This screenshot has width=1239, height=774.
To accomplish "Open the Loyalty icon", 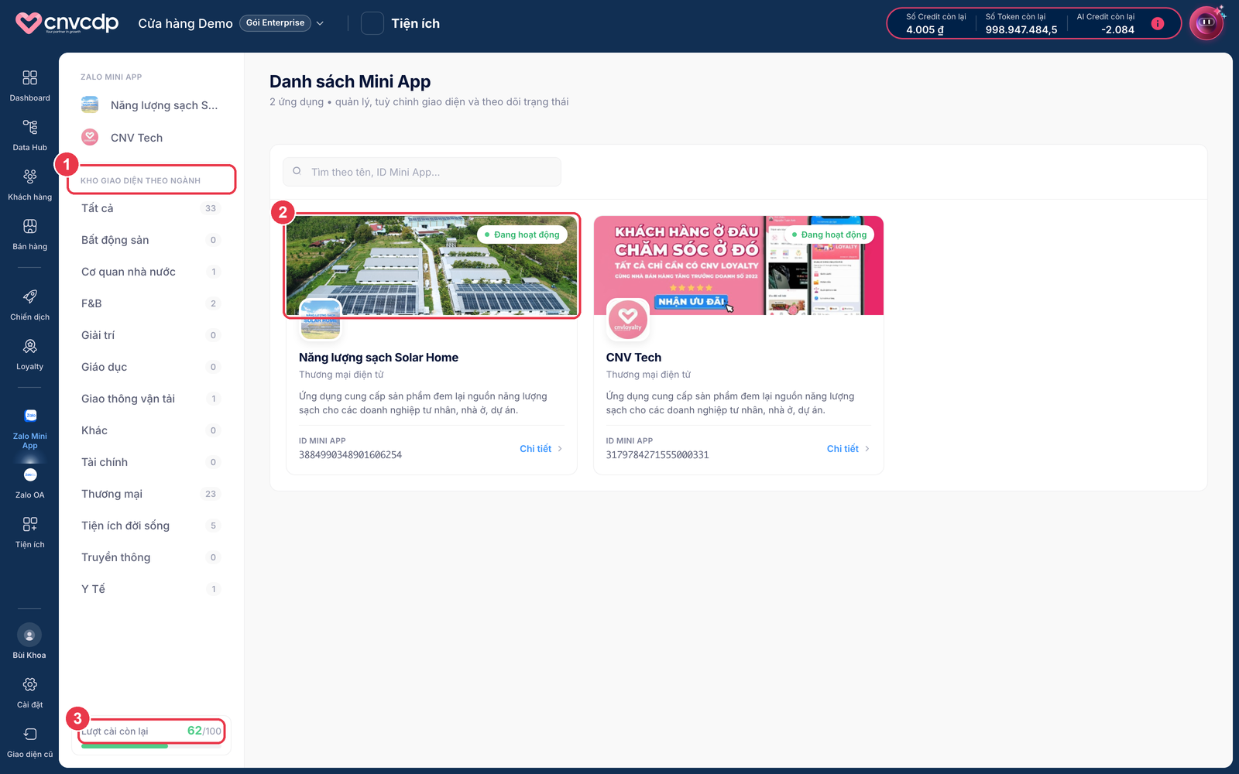I will click(29, 346).
